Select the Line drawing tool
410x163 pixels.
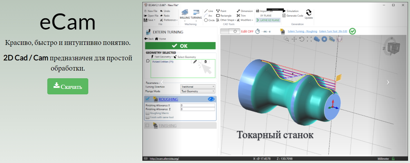pos(209,11)
